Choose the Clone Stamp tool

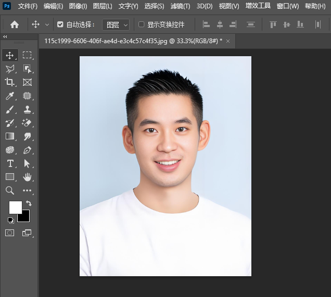click(x=27, y=109)
